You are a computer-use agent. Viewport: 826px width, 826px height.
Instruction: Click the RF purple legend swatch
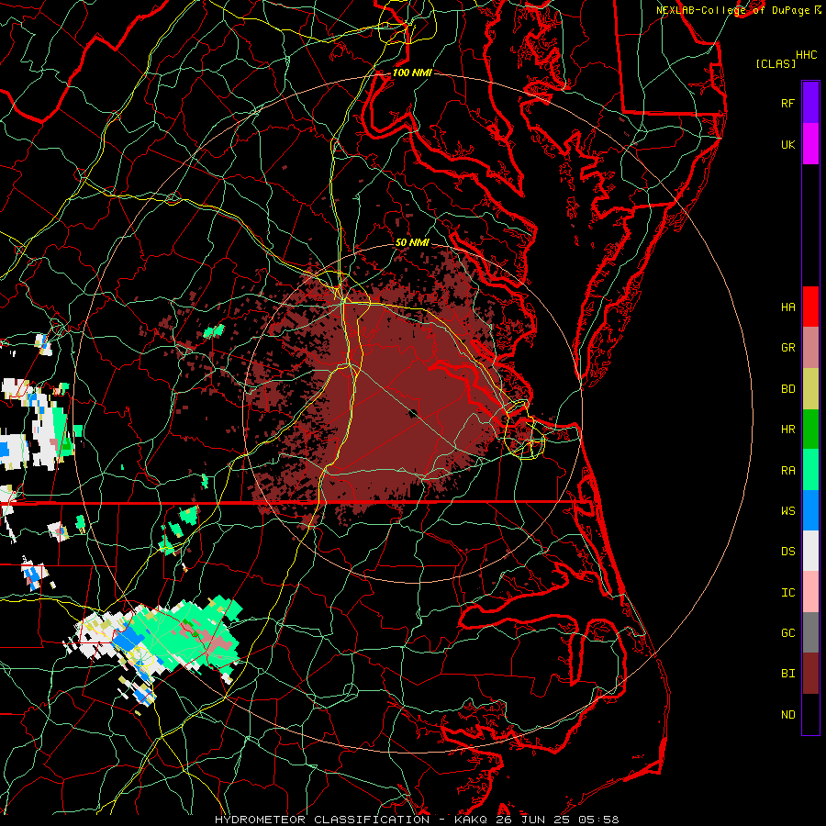(810, 103)
